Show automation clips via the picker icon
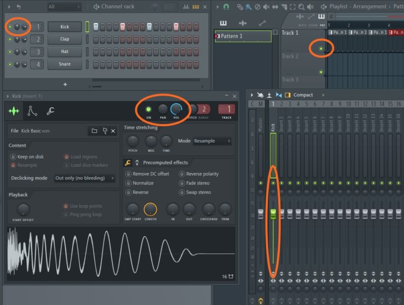Image resolution: width=404 pixels, height=305 pixels. coord(262,23)
